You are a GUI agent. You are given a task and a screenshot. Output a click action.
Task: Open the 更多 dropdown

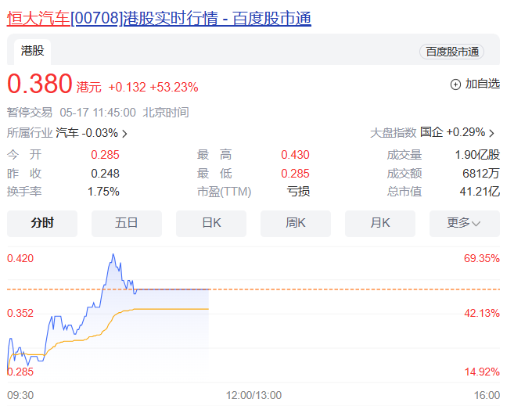pyautogui.click(x=465, y=224)
